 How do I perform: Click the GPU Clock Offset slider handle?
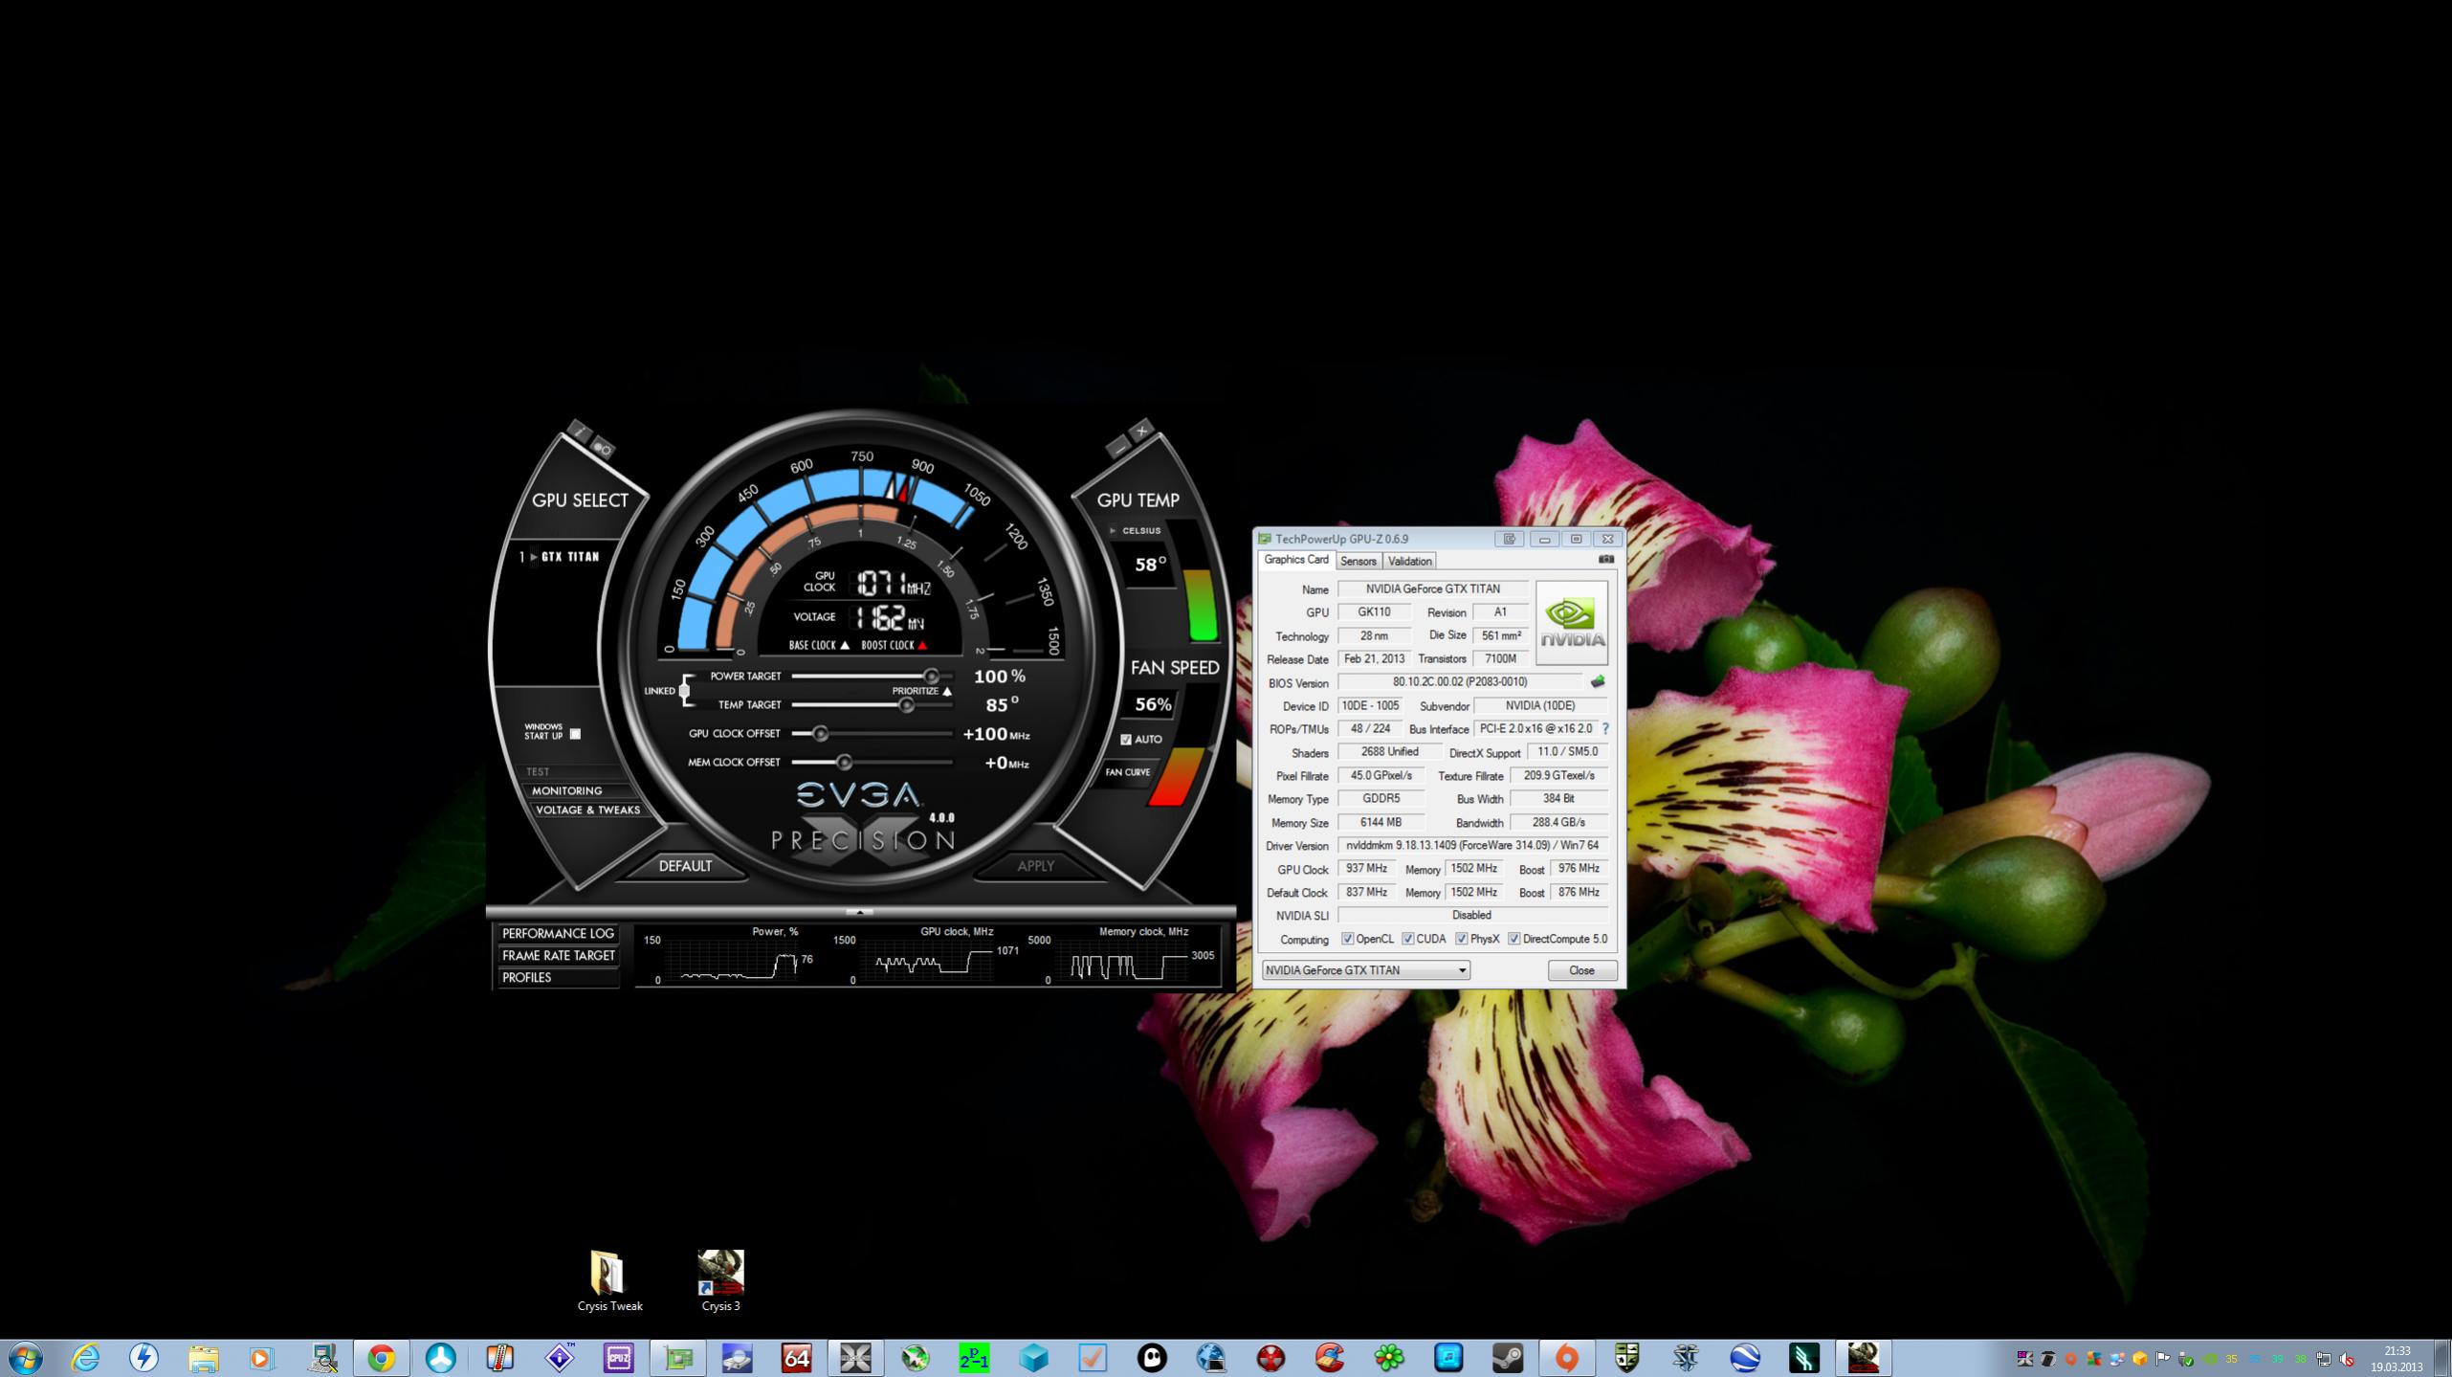[x=820, y=734]
